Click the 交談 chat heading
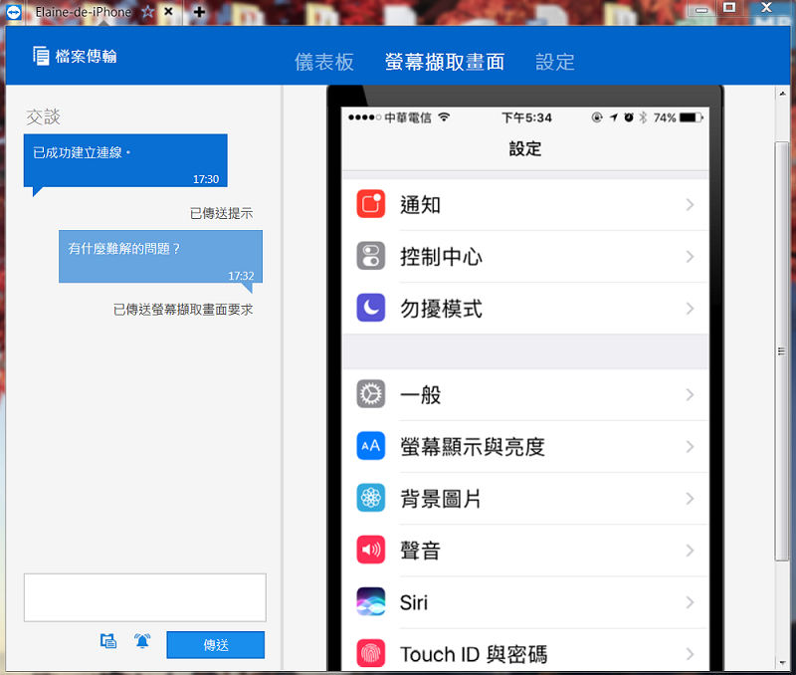 point(43,116)
